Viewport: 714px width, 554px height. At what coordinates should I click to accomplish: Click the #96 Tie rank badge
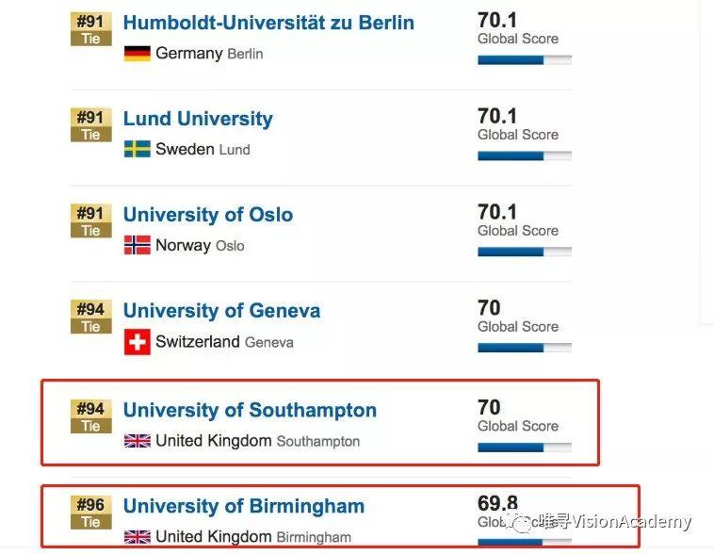coord(90,513)
